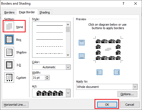Toggle the right border preview button
This screenshot has height=110, width=142.
click(117, 72)
